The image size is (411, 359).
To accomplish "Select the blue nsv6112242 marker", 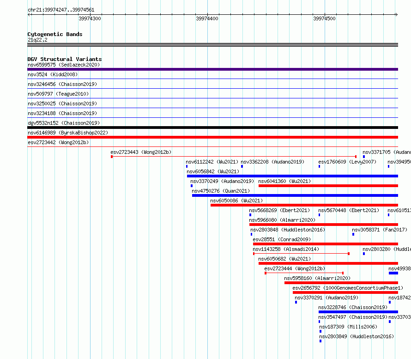I will click(x=187, y=166).
